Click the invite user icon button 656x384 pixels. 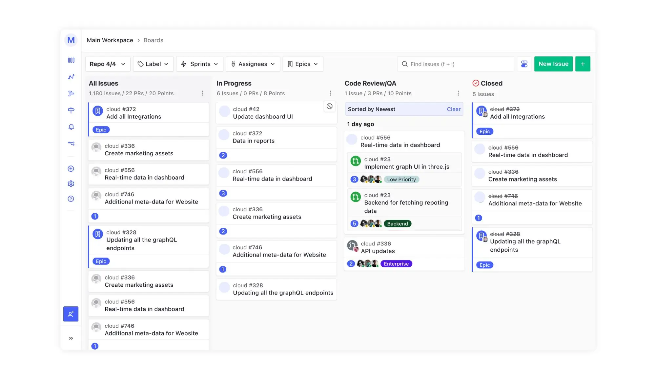coord(71,314)
